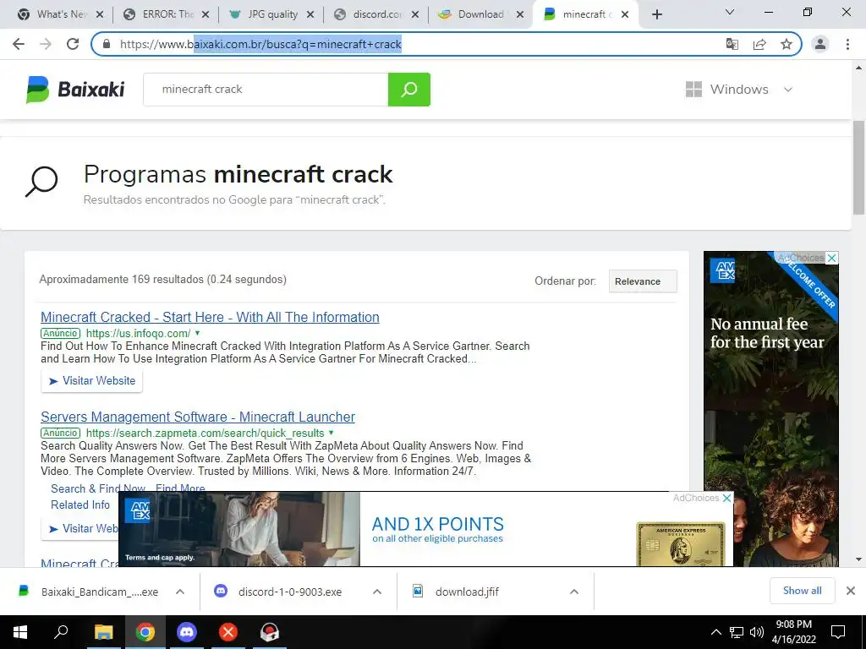
Task: Expand discord-1-0-9003.exe download options chevron
Action: [x=377, y=592]
